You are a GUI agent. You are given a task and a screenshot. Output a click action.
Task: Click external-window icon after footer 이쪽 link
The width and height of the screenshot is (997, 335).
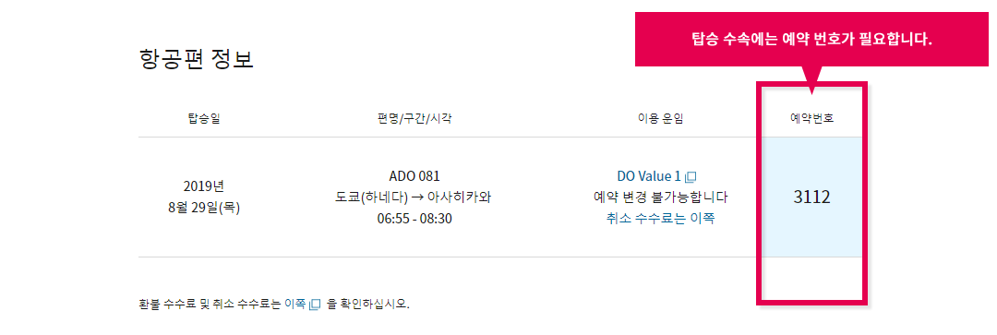[x=315, y=305]
